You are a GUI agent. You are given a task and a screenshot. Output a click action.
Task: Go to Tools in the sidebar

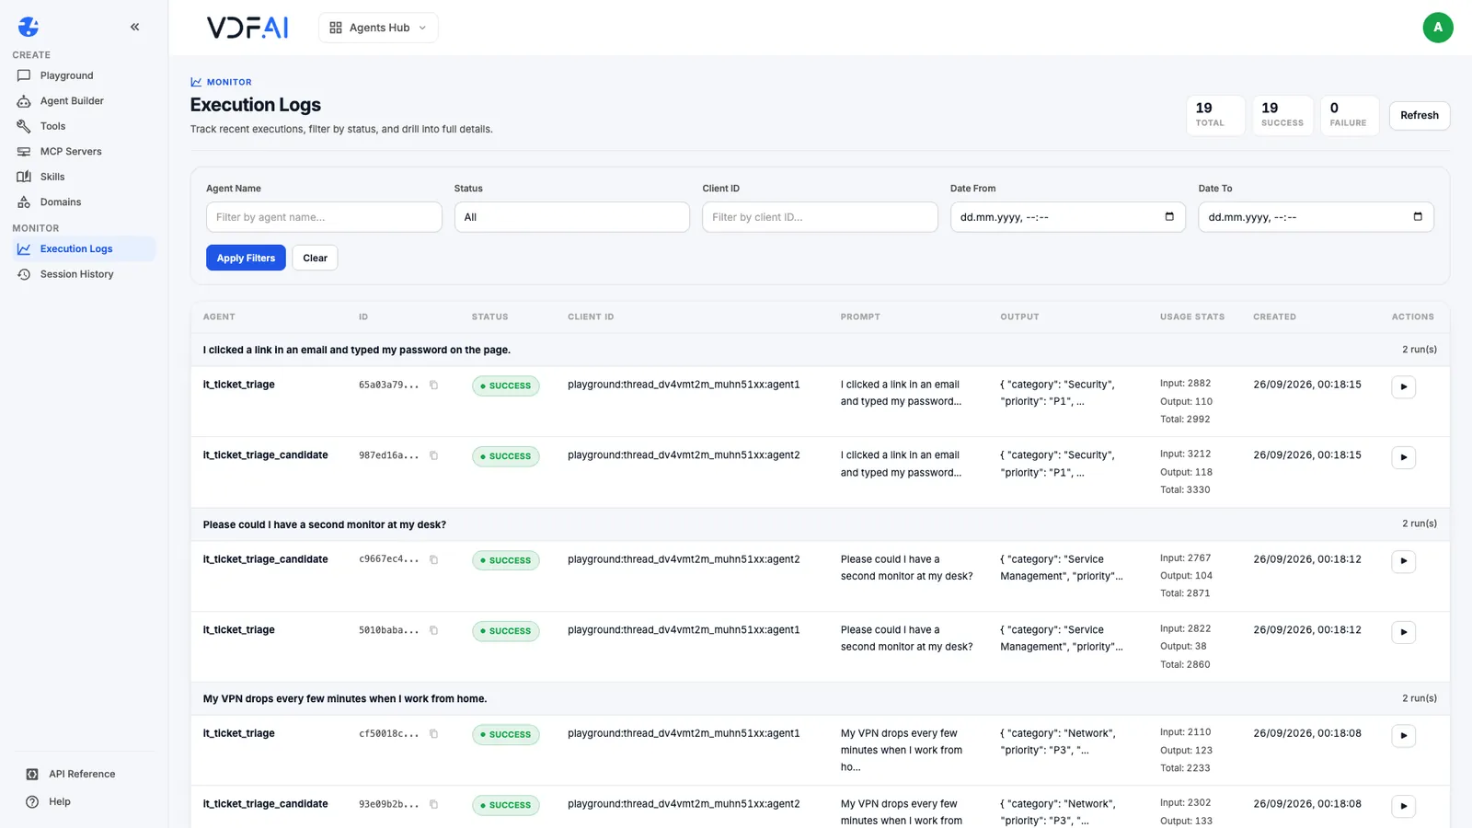(84, 126)
